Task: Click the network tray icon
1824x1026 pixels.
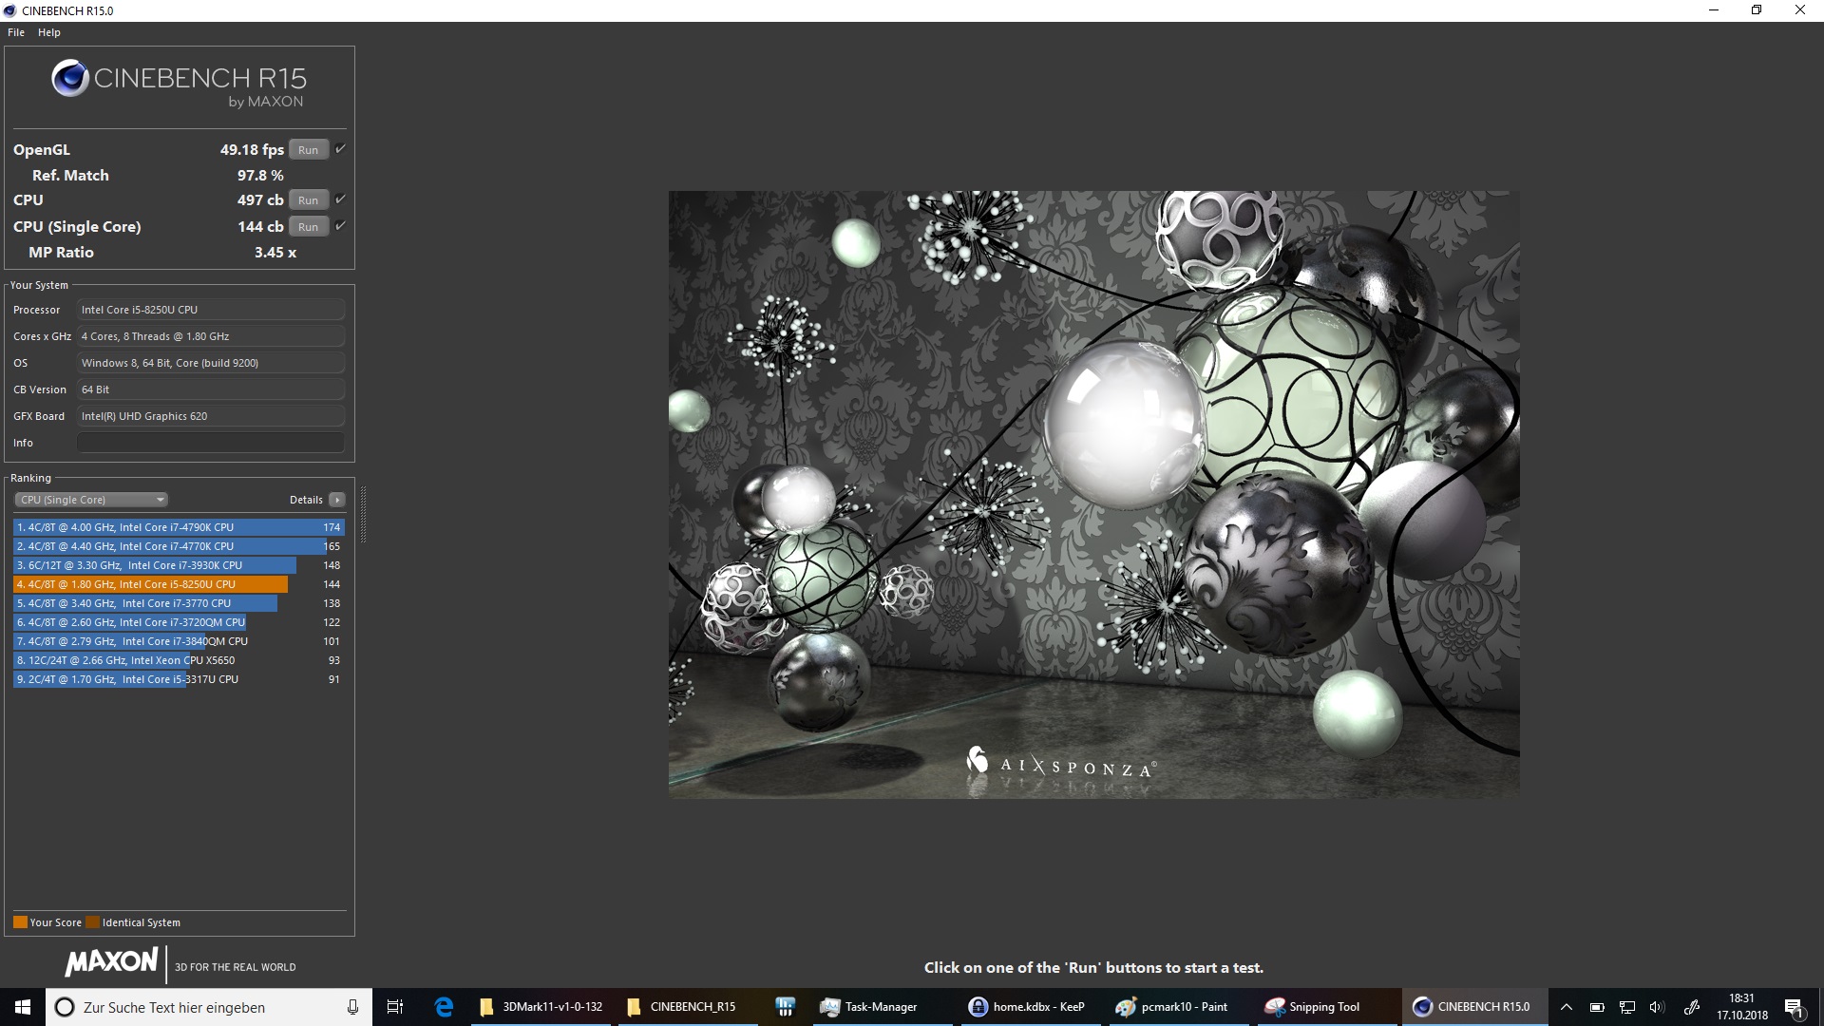Action: 1627,1007
